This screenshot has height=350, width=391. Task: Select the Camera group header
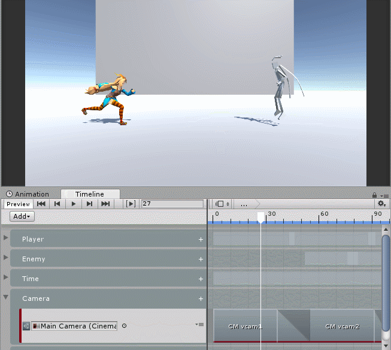108,298
